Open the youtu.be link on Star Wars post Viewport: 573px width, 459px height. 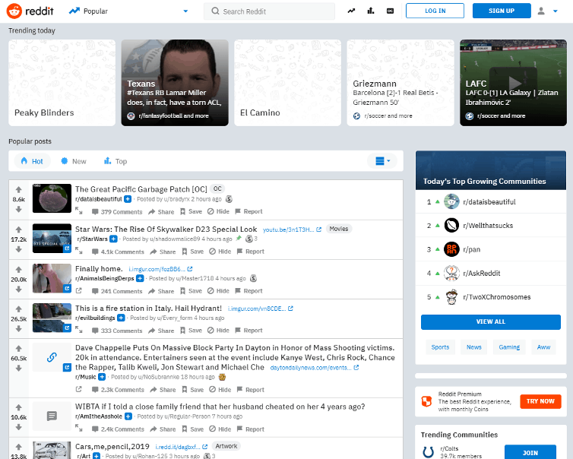point(292,230)
